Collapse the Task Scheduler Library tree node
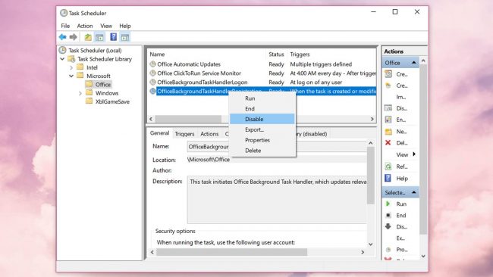This screenshot has width=493, height=277. coord(62,59)
